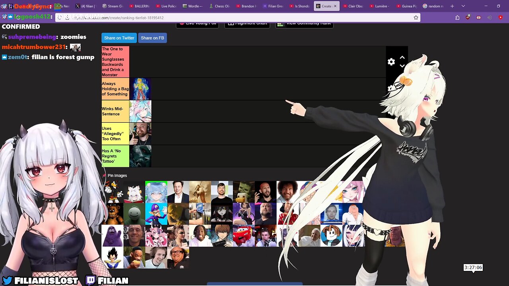Select Roblox blocky avatar image
509x286 pixels.
pos(331,236)
